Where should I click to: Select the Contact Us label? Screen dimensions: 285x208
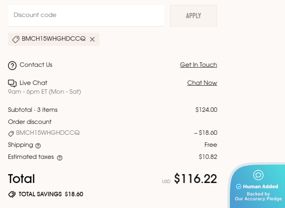[x=36, y=65]
